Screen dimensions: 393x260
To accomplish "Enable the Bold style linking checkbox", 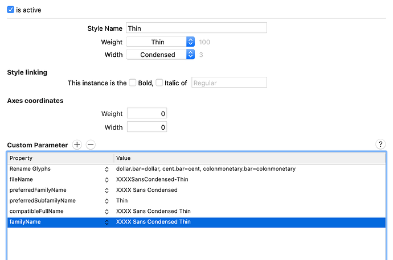I will (133, 82).
